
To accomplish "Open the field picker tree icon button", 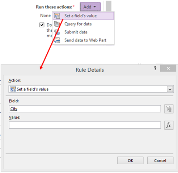I will click(x=169, y=109).
